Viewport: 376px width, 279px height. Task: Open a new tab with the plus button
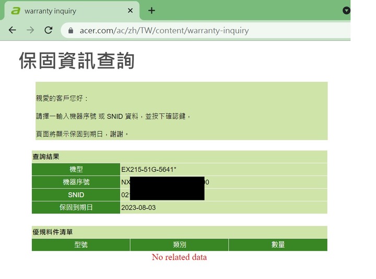151,10
